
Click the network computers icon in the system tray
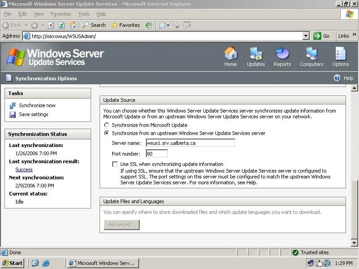(310, 263)
